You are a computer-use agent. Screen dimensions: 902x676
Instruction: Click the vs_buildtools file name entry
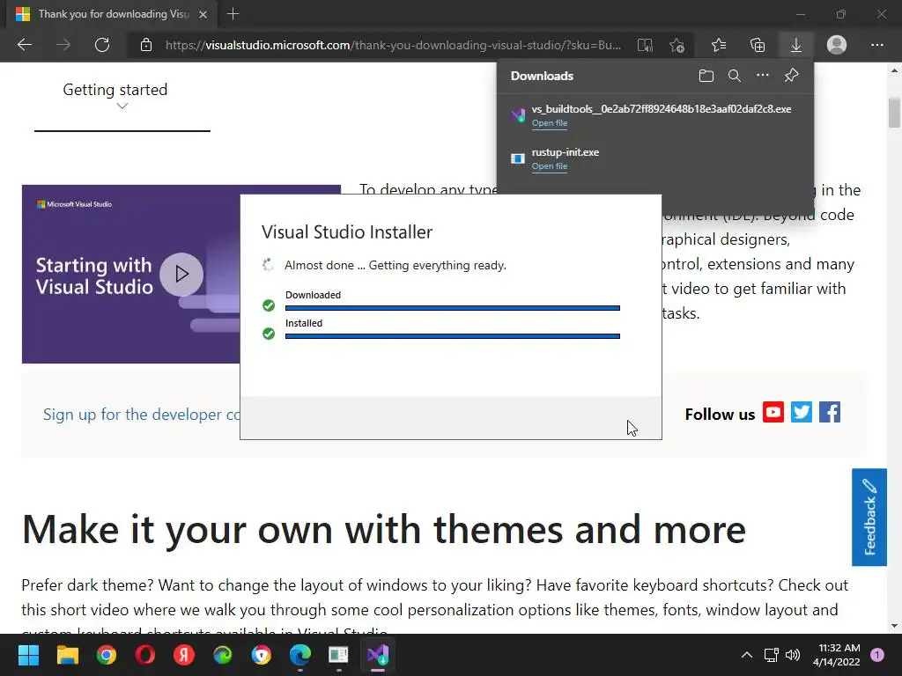662,108
